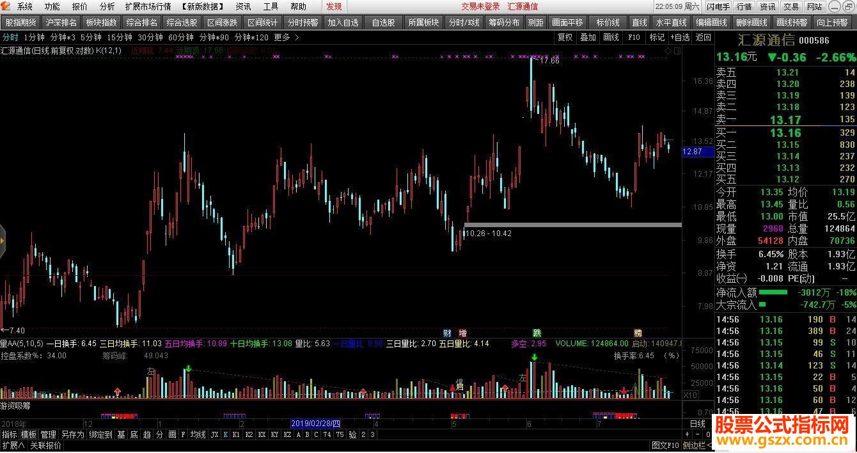Click the 板块指数 toolbar button
The height and width of the screenshot is (453, 857).
point(102,22)
